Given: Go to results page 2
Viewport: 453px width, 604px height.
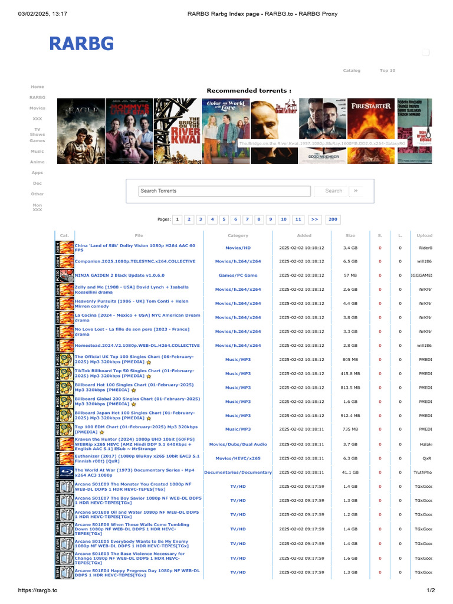Looking at the screenshot, I should coord(189,219).
